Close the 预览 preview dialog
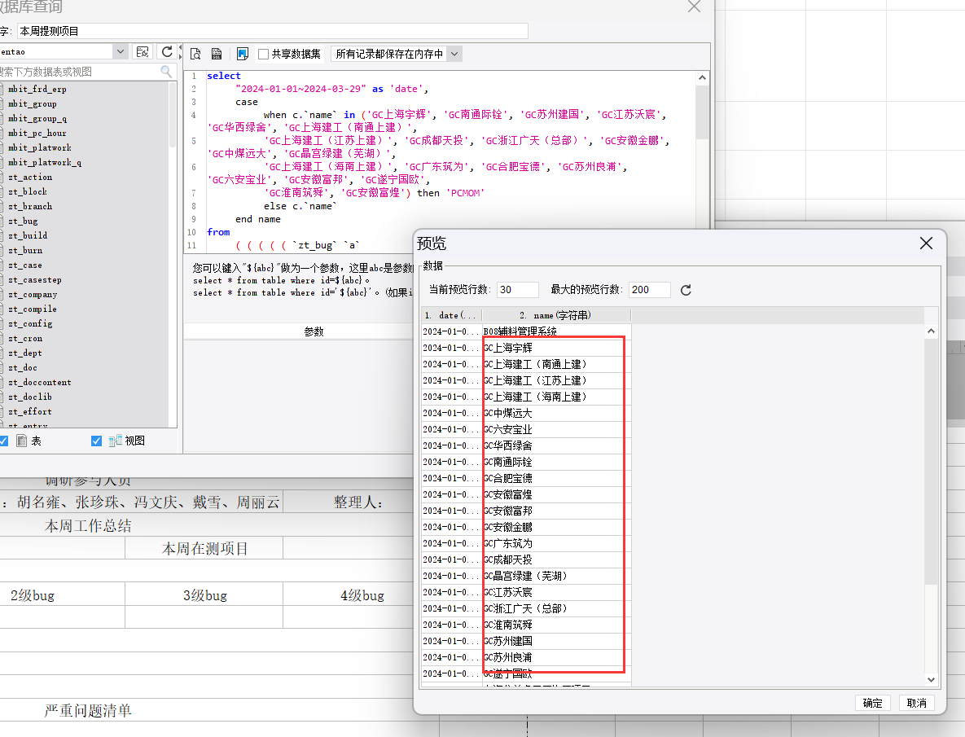This screenshot has height=737, width=965. tap(926, 243)
